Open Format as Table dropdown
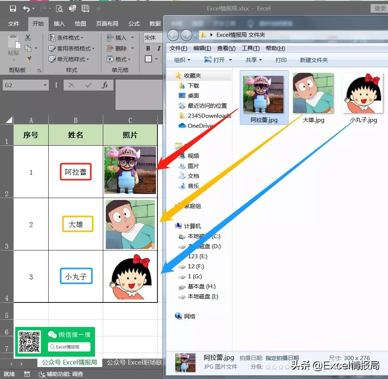Image resolution: width=388 pixels, height=379 pixels. (72, 48)
